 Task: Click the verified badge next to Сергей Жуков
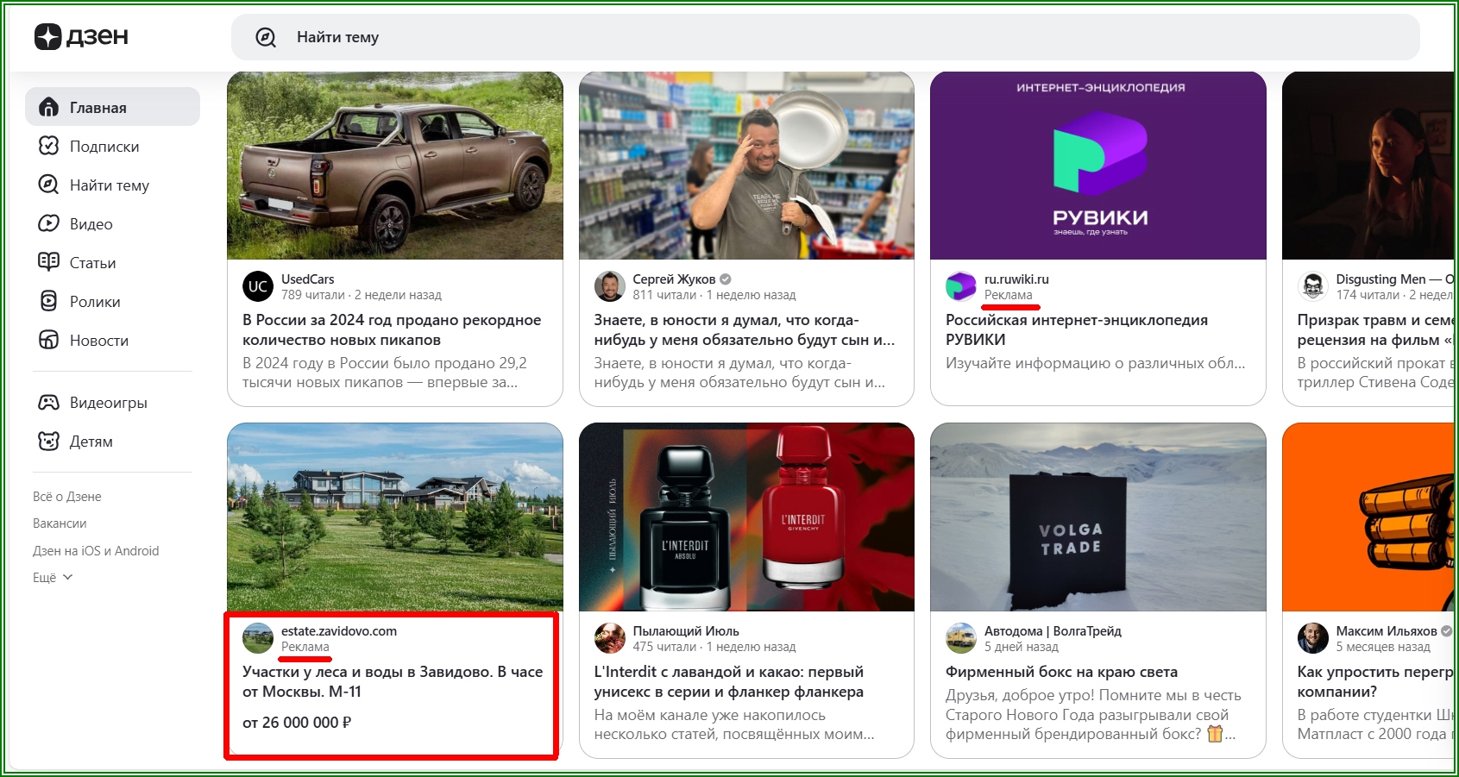click(x=726, y=279)
